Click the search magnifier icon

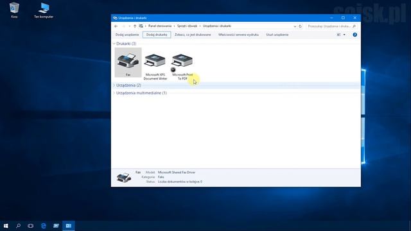354,26
